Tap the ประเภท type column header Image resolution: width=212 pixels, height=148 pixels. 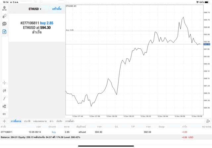coord(52,127)
